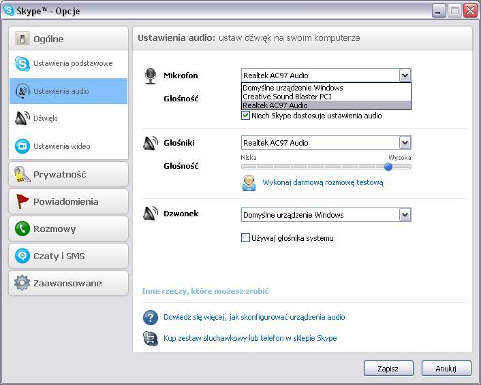Open Ustawienia wideo settings

coord(68,146)
